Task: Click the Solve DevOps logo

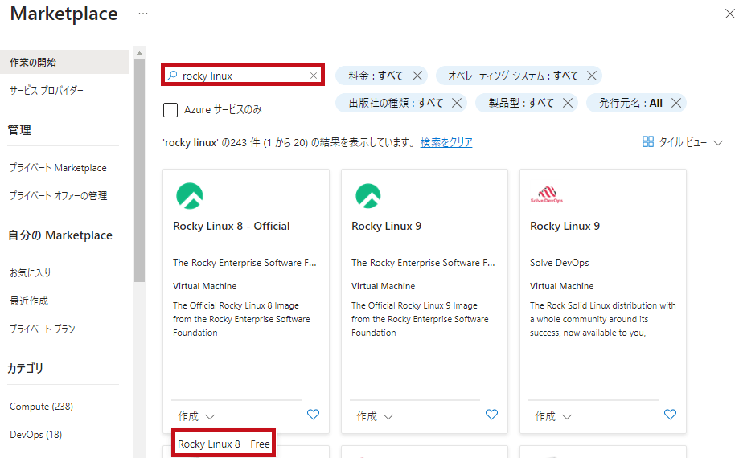Action: click(547, 195)
